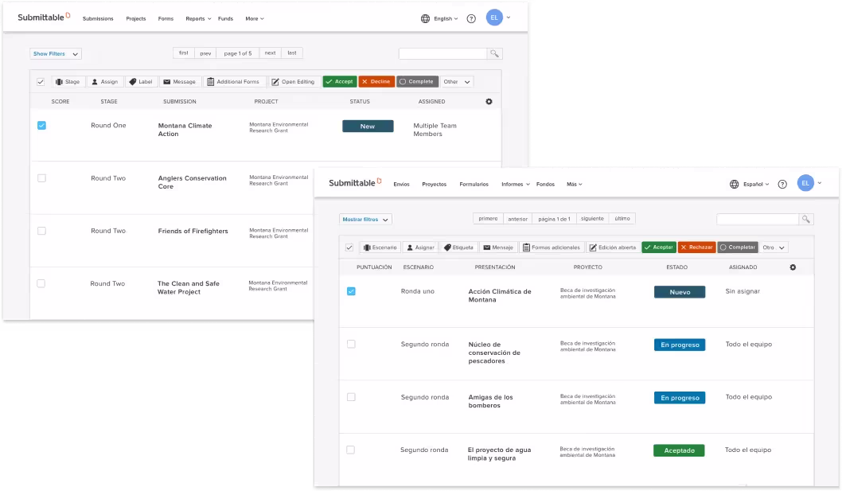
Task: Check the Friends of Firefighters row checkbox
Action: [x=41, y=231]
